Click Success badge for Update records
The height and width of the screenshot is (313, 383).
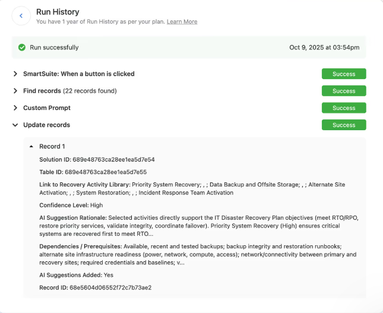coord(344,125)
